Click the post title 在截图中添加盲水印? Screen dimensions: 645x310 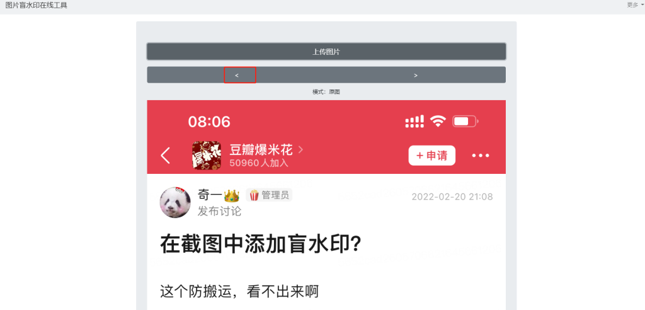(x=261, y=245)
